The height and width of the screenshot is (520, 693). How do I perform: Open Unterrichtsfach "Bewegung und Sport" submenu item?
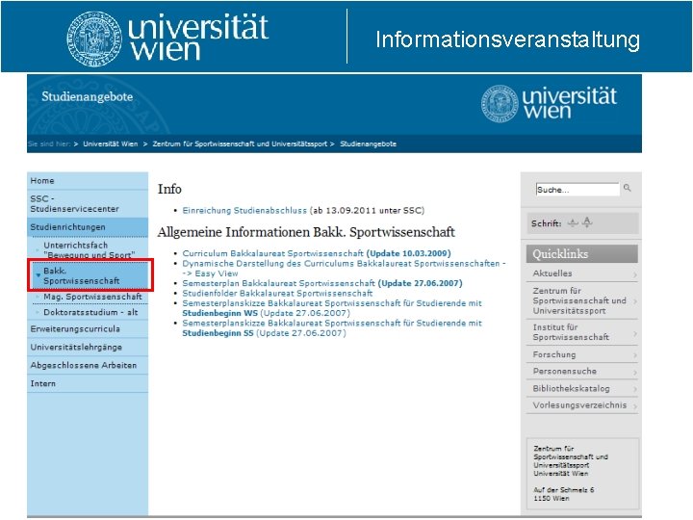pyautogui.click(x=90, y=249)
